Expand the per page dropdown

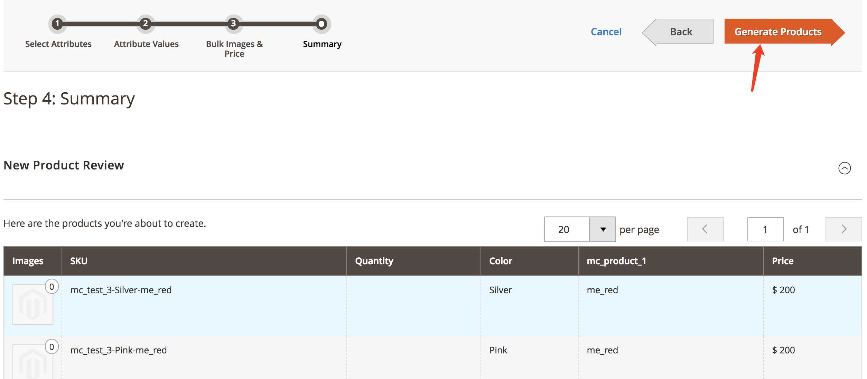[602, 229]
